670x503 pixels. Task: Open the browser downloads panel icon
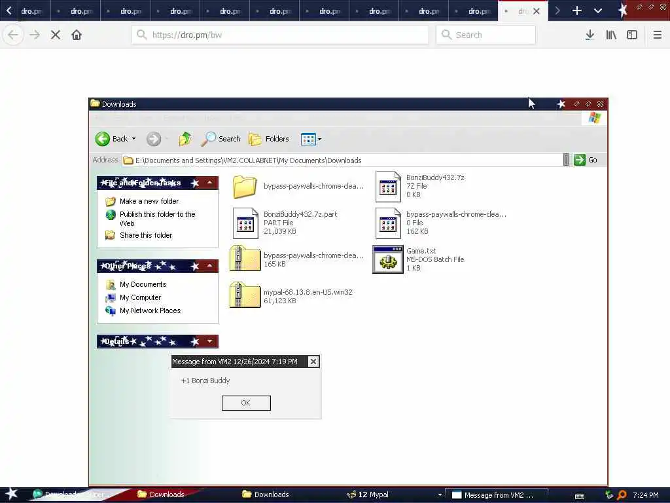pyautogui.click(x=590, y=35)
